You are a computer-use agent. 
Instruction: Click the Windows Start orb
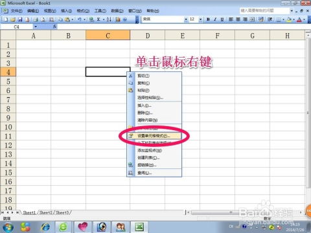pyautogui.click(x=8, y=227)
